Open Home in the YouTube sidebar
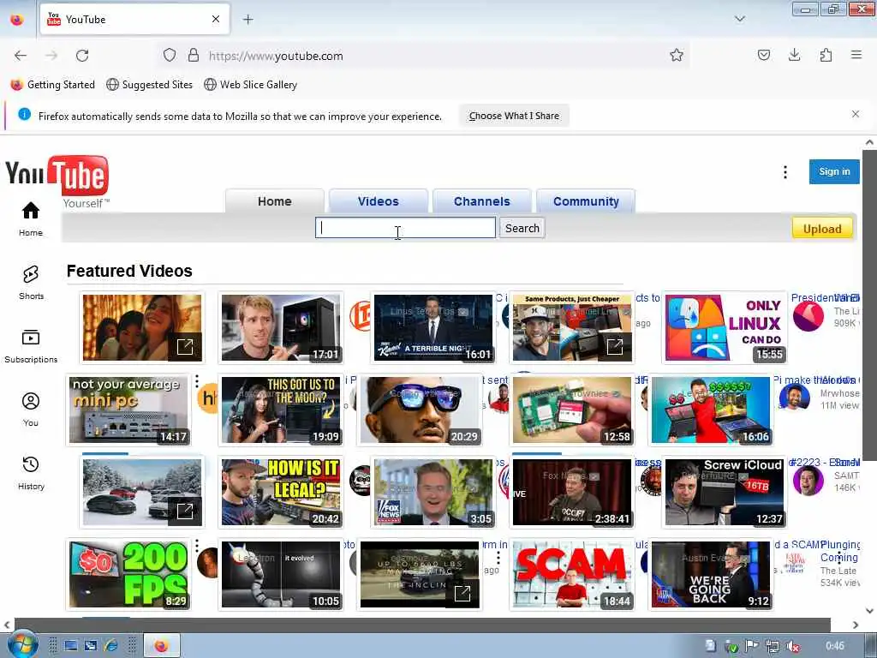Image resolution: width=877 pixels, height=658 pixels. click(x=31, y=219)
